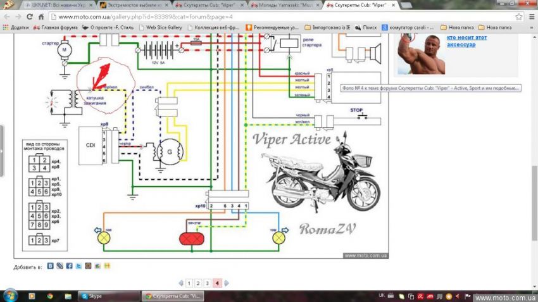
Task: Select highlighted gallery page 4
Action: [217, 283]
